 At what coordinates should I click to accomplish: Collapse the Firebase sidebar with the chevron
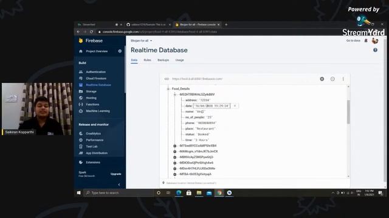click(119, 184)
